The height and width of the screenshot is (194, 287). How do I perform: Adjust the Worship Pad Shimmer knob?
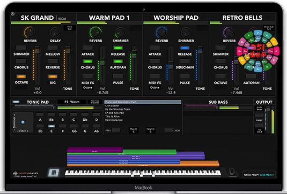(186, 33)
